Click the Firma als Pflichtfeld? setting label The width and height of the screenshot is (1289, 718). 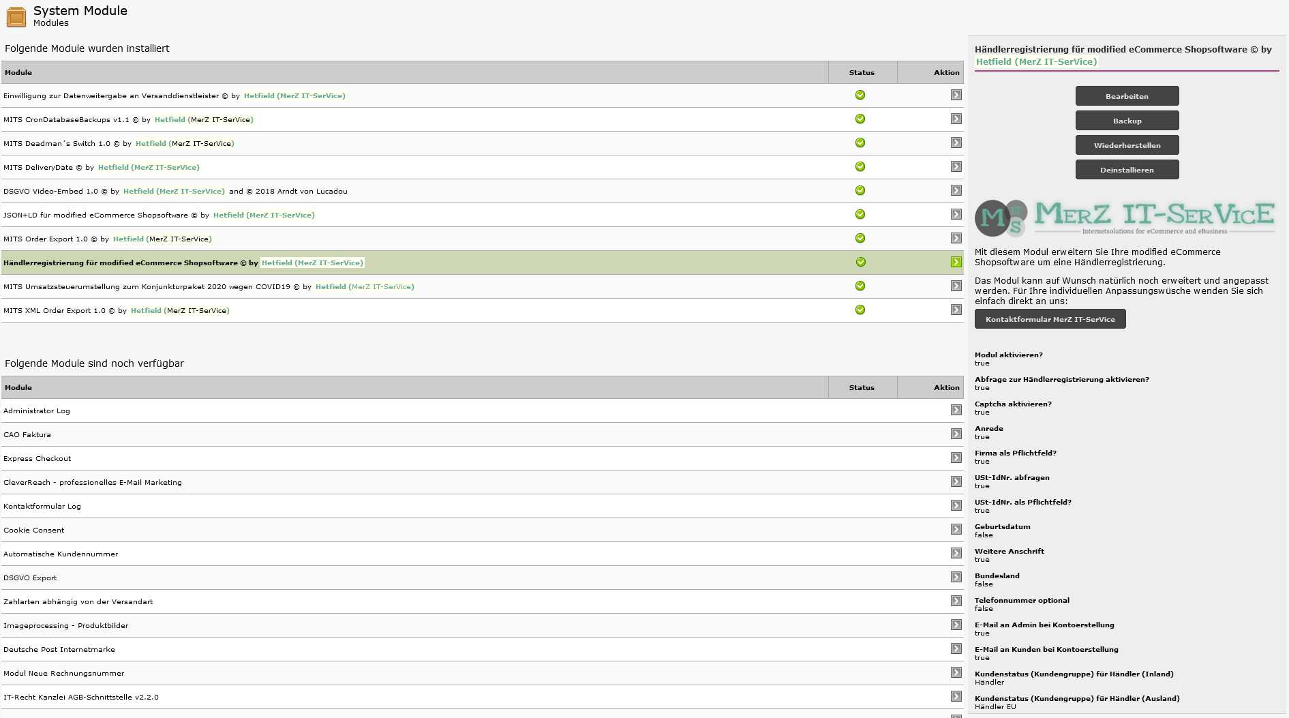[1016, 453]
